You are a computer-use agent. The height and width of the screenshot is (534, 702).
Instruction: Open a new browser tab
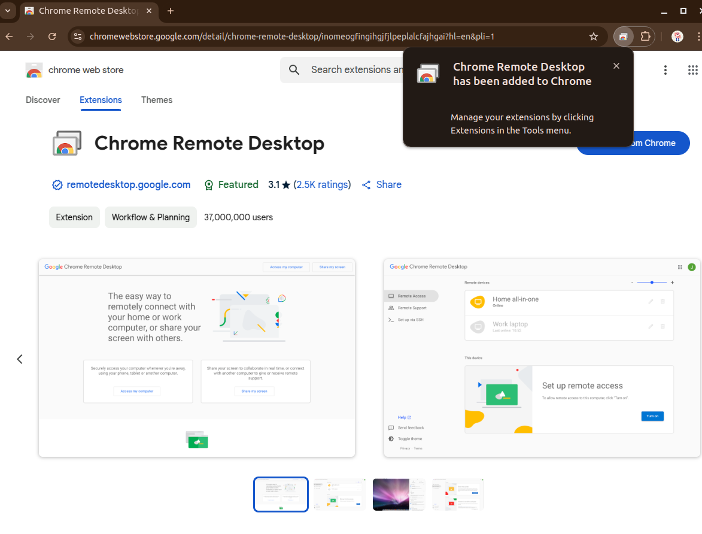click(x=170, y=11)
